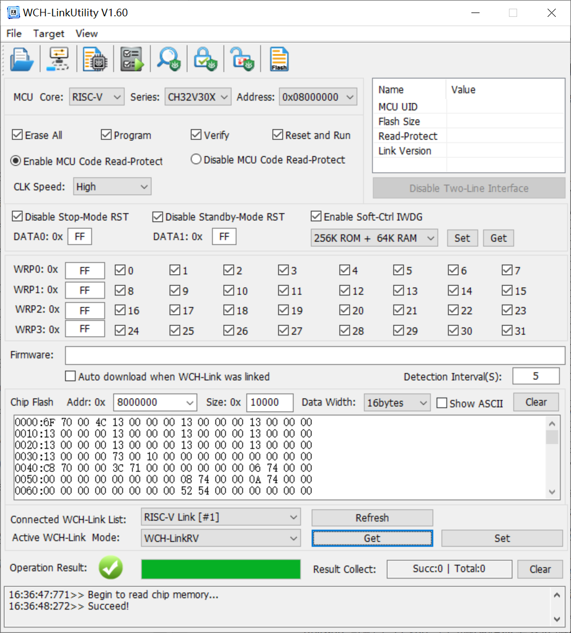Viewport: 571px width, 633px height.
Task: Open the View menu
Action: pos(87,34)
